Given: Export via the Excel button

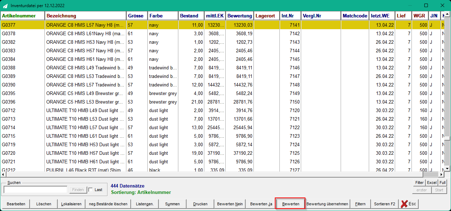Looking at the screenshot, I should [432, 183].
